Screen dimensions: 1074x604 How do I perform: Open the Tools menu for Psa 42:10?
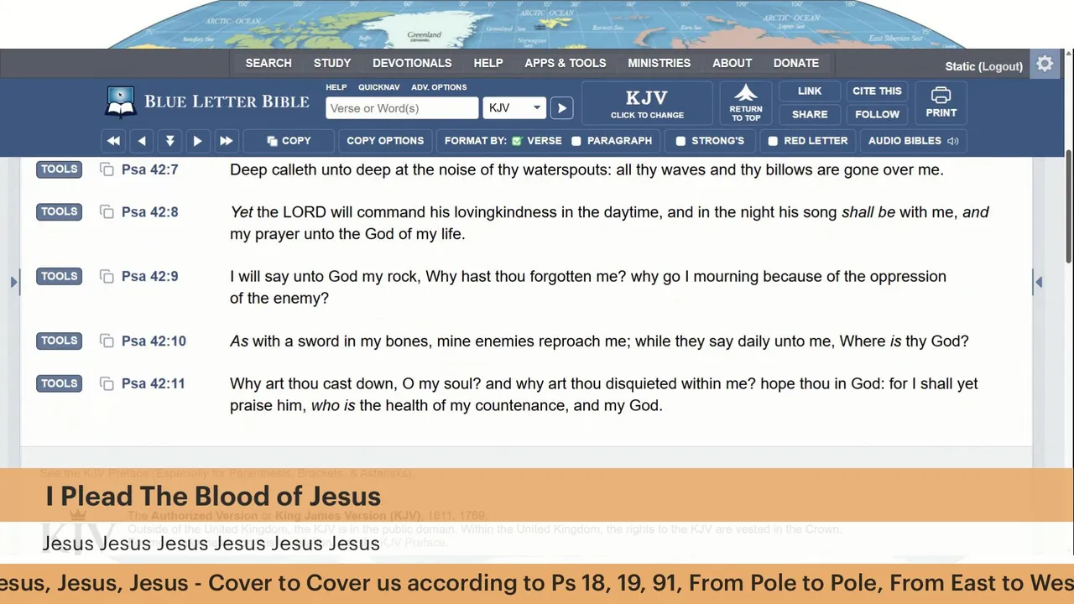point(60,341)
